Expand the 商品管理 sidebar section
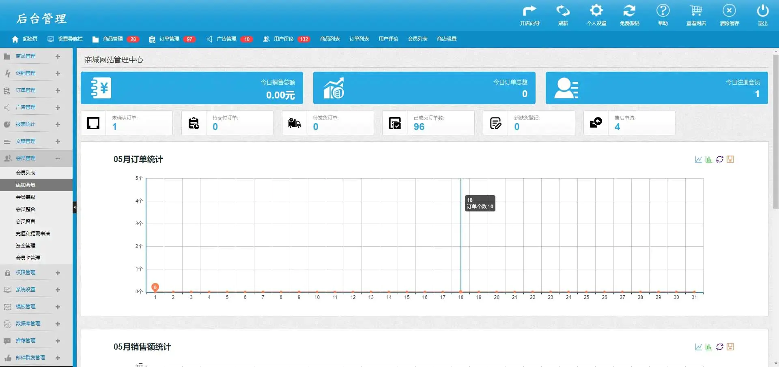 [58, 56]
